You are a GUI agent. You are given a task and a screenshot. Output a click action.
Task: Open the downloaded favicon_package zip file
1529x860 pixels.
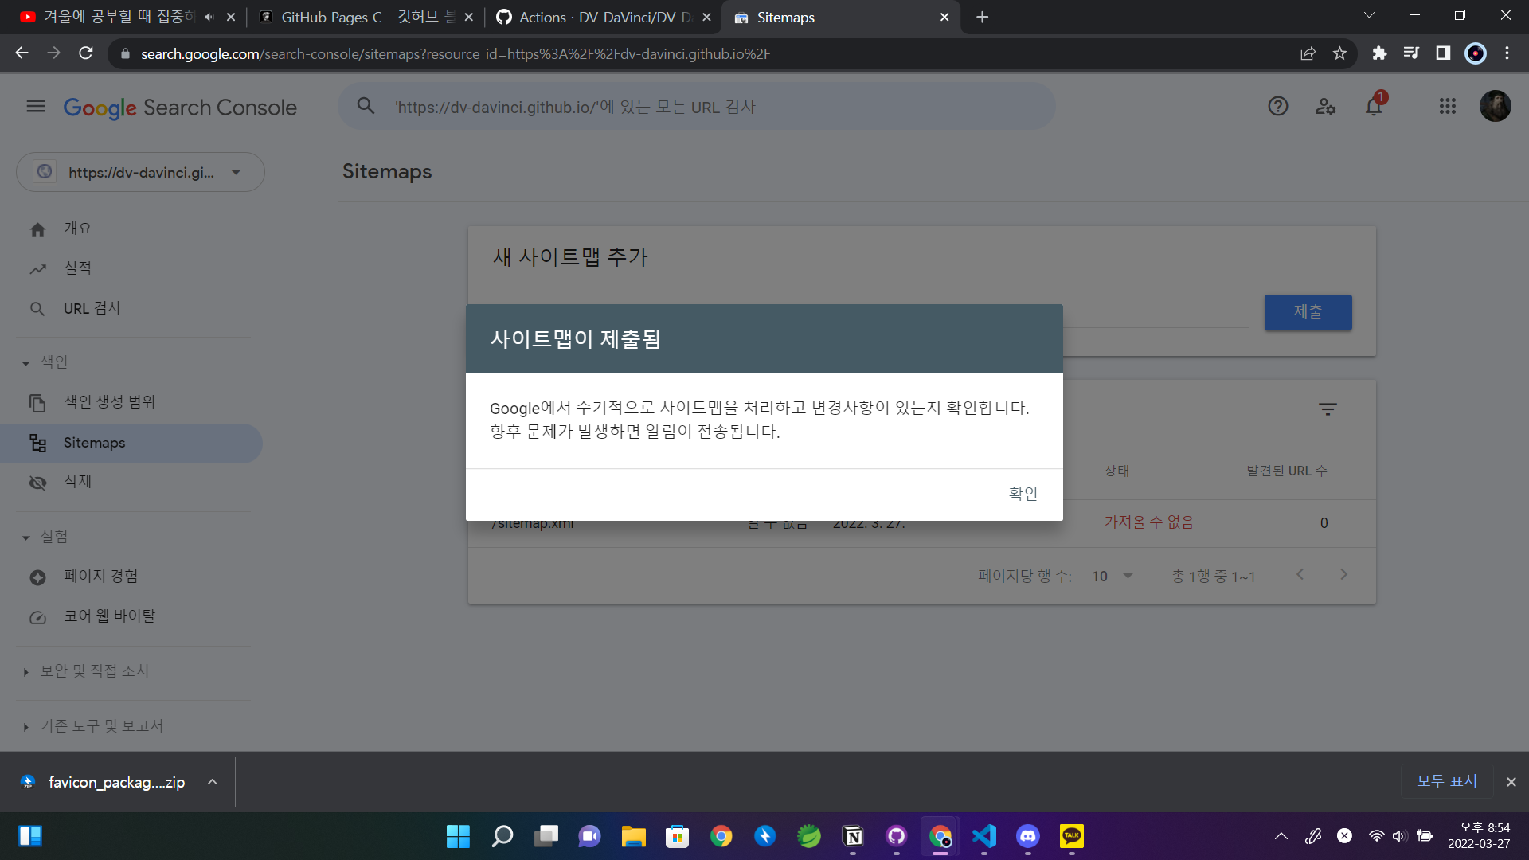[115, 781]
